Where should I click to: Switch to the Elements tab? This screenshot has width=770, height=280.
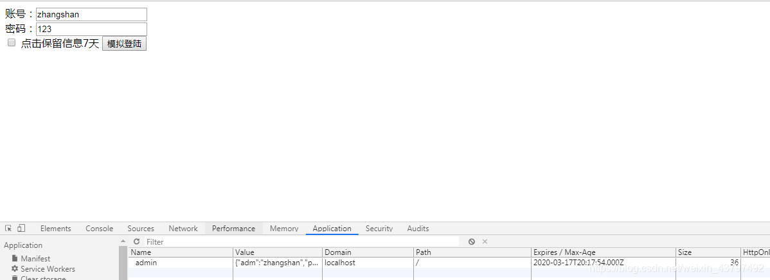pyautogui.click(x=55, y=229)
